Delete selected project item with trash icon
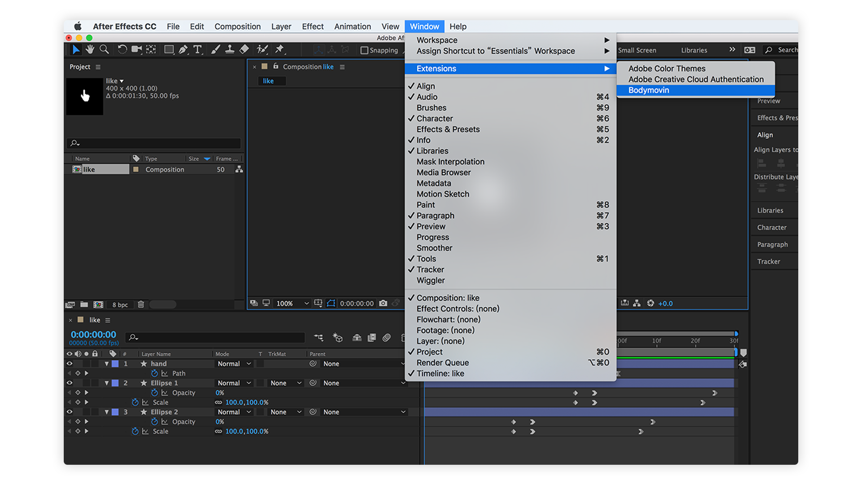862x485 pixels. 141,304
